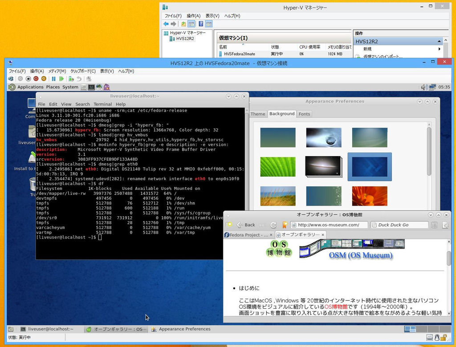Image resolution: width=456 pixels, height=347 pixels.
Task: Click the Checkpoint icon in VM connection toolbar
Action: click(71, 79)
